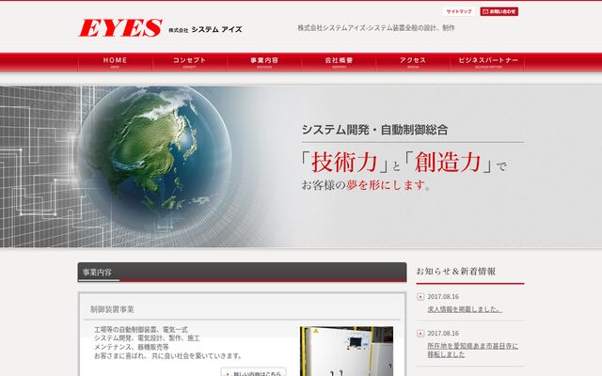Click the control panel photo thumbnail
The image size is (602, 376).
pos(347,351)
